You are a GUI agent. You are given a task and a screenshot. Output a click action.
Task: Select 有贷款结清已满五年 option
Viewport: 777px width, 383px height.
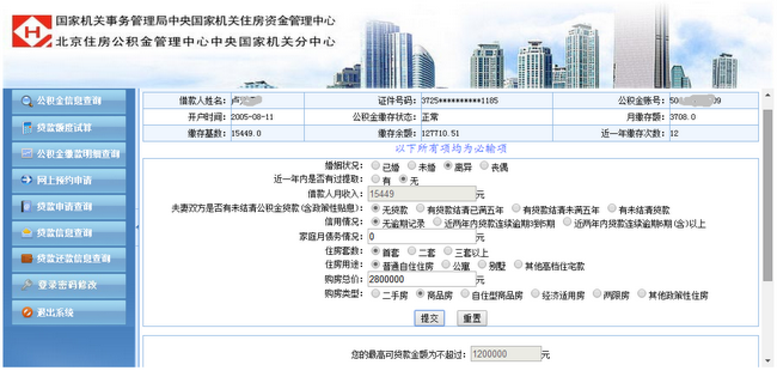point(420,209)
